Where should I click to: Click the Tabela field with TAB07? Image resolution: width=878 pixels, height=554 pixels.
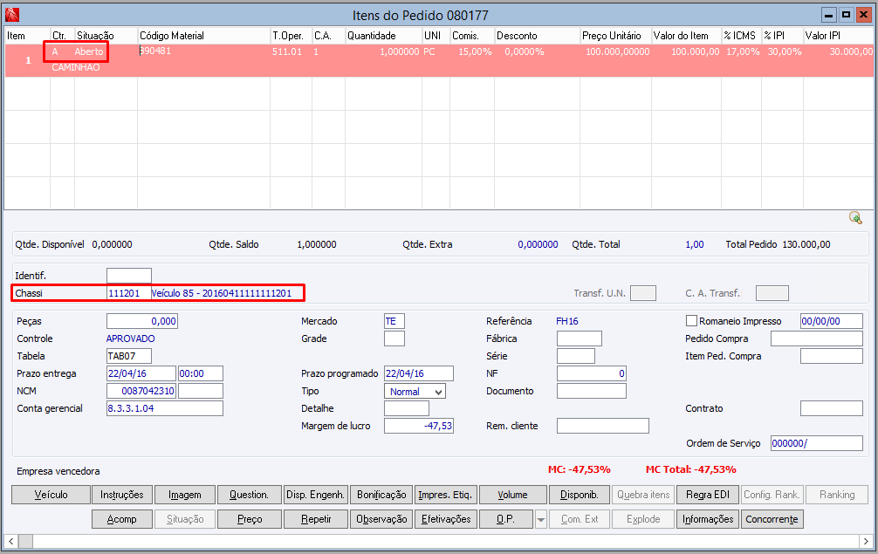tap(129, 356)
